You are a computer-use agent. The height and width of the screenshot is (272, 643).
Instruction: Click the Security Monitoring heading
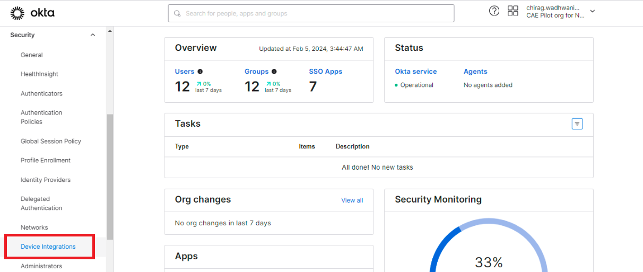pos(438,199)
